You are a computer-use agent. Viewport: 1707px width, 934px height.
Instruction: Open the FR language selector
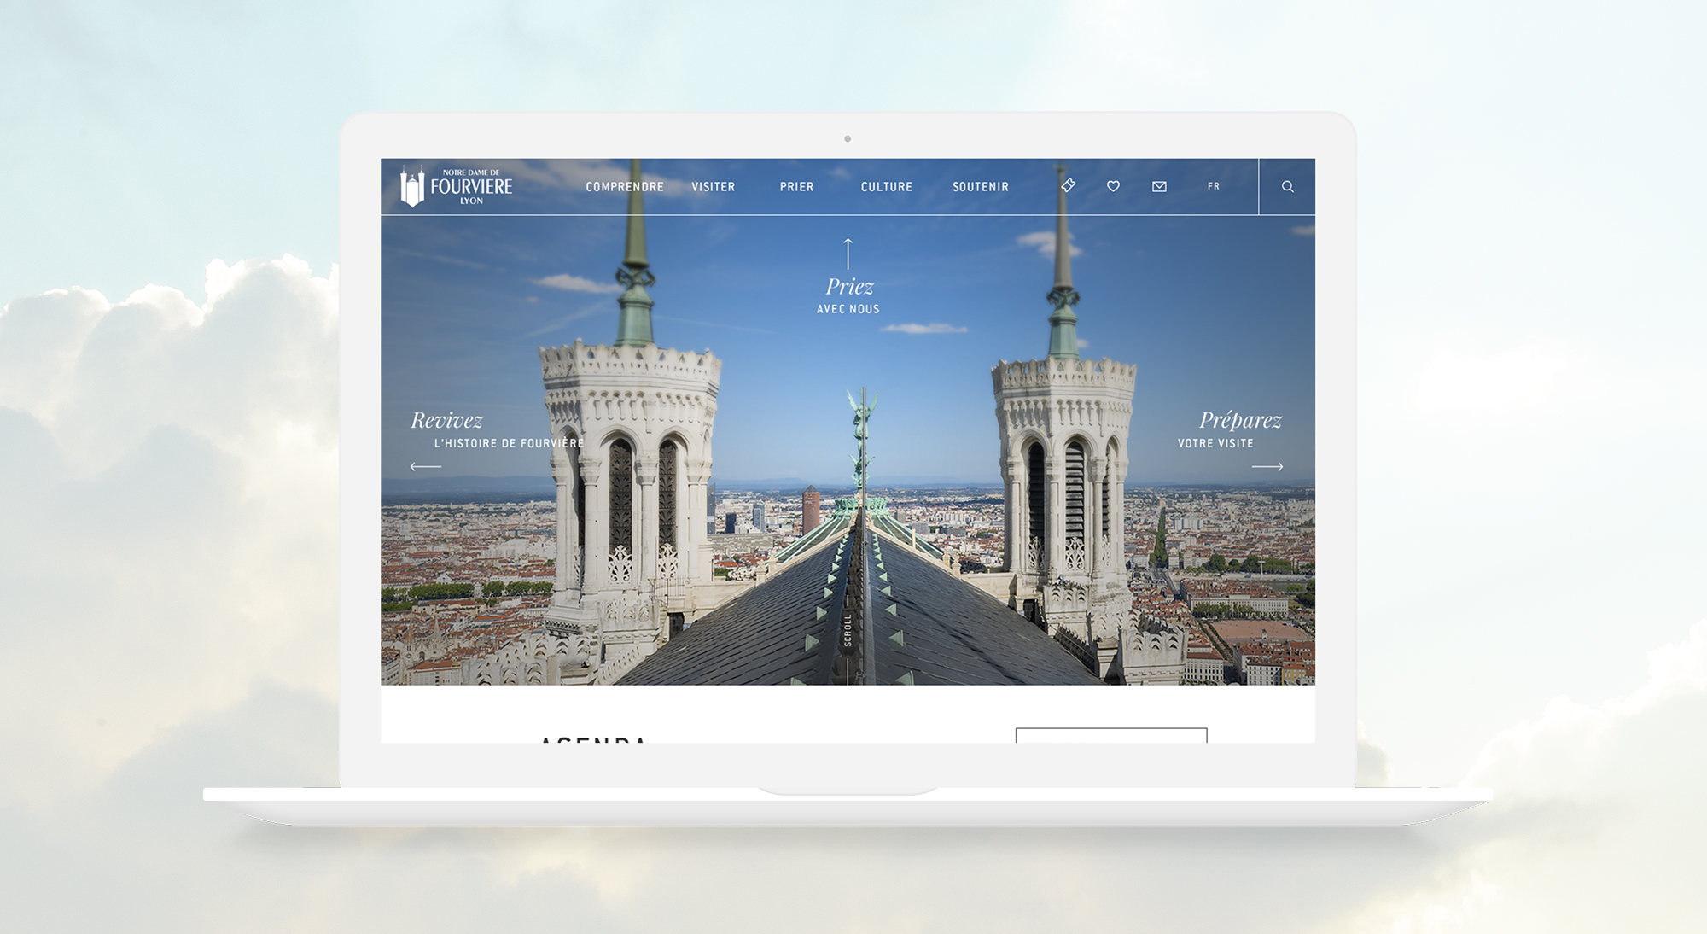(x=1214, y=186)
